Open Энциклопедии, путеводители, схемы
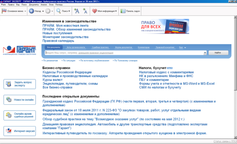The image size is (237, 144). pyautogui.click(x=70, y=84)
